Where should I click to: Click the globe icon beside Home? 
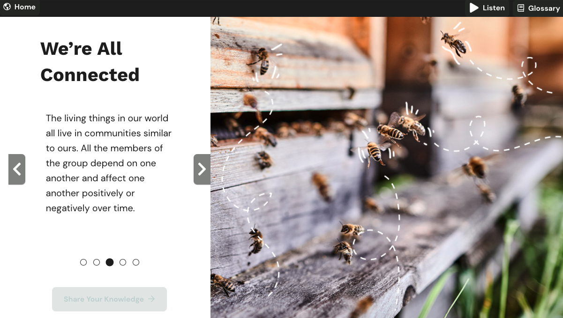tap(7, 7)
